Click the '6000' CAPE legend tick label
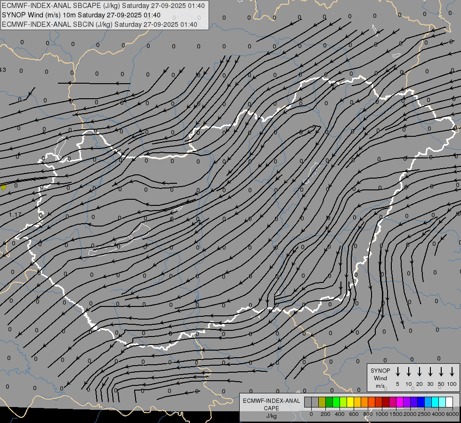Image resolution: width=461 pixels, height=423 pixels. tap(453, 414)
